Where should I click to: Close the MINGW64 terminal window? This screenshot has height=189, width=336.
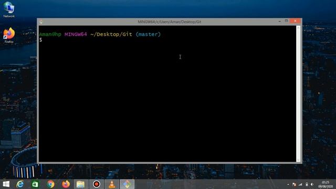click(295, 21)
